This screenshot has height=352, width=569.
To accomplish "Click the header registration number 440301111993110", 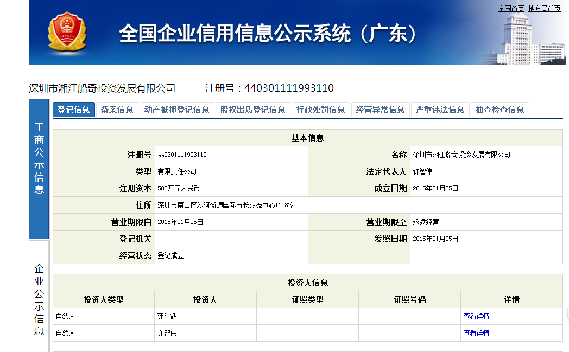I will click(289, 88).
